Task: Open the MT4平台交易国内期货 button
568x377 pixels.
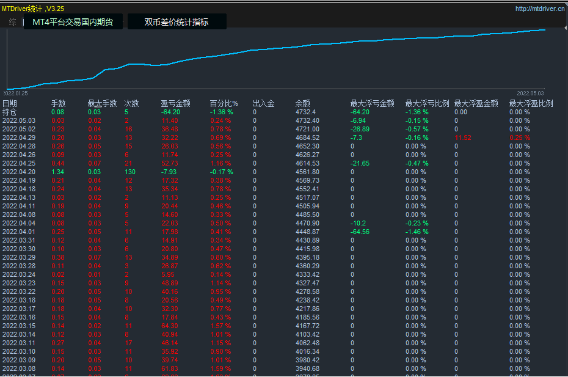Action: (73, 22)
